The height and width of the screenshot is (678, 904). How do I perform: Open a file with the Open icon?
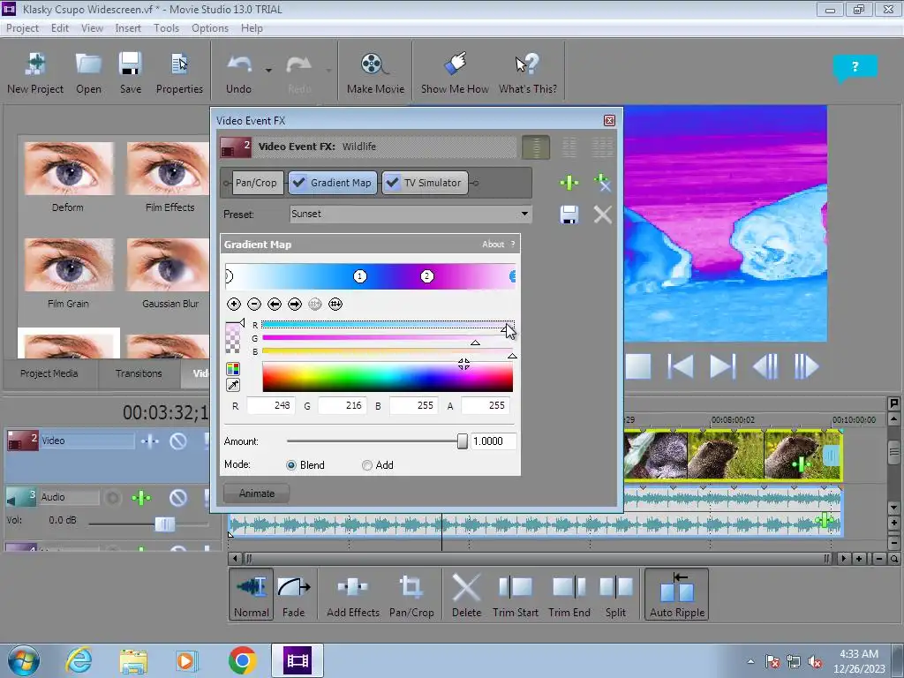click(x=88, y=73)
